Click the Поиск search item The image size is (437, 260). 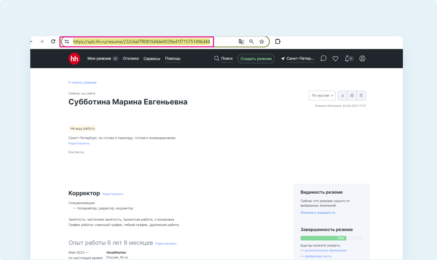(223, 58)
